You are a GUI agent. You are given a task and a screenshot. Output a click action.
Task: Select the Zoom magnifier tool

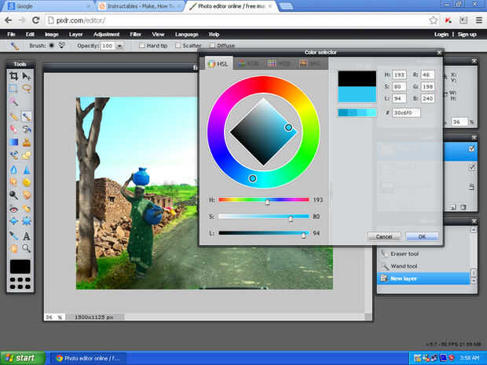point(27,248)
